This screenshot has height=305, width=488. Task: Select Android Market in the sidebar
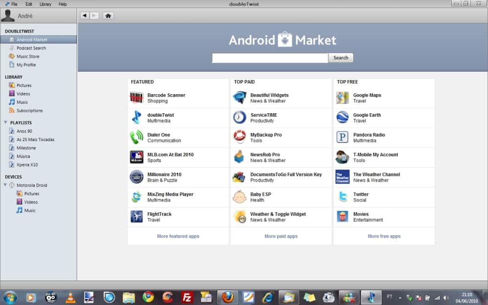click(x=39, y=40)
